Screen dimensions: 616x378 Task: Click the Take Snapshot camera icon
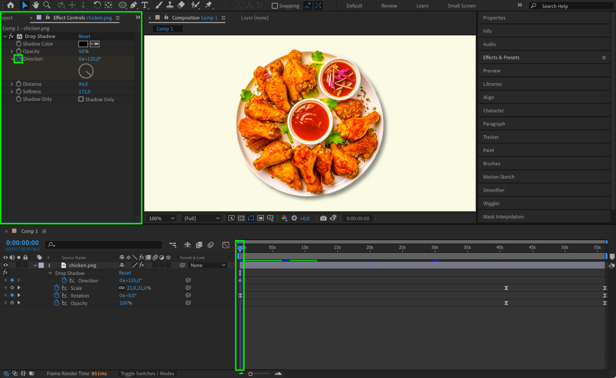pyautogui.click(x=323, y=218)
